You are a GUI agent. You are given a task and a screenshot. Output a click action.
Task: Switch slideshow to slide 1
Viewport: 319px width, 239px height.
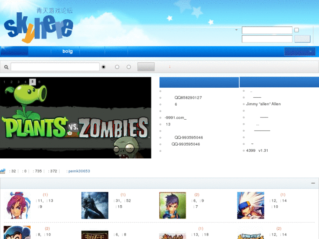click(x=4, y=82)
